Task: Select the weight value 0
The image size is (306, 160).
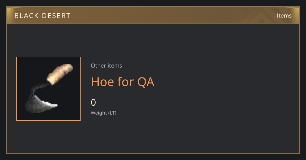Action: coord(93,102)
